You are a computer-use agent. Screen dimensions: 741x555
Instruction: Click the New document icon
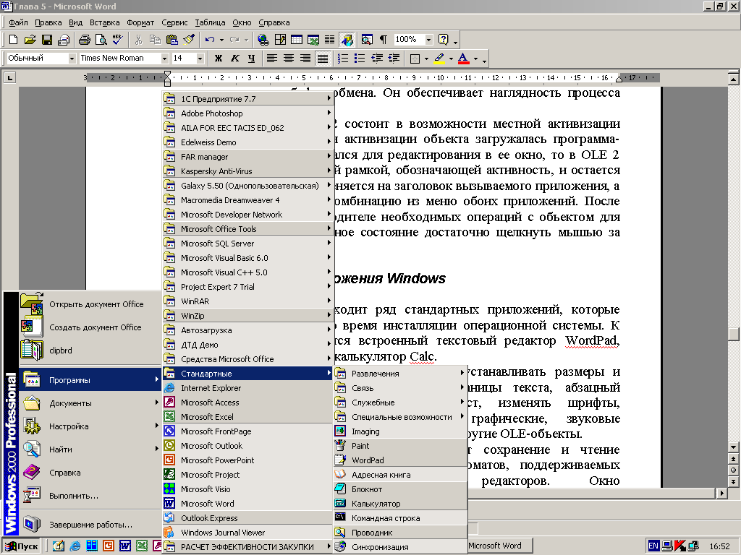pos(13,40)
